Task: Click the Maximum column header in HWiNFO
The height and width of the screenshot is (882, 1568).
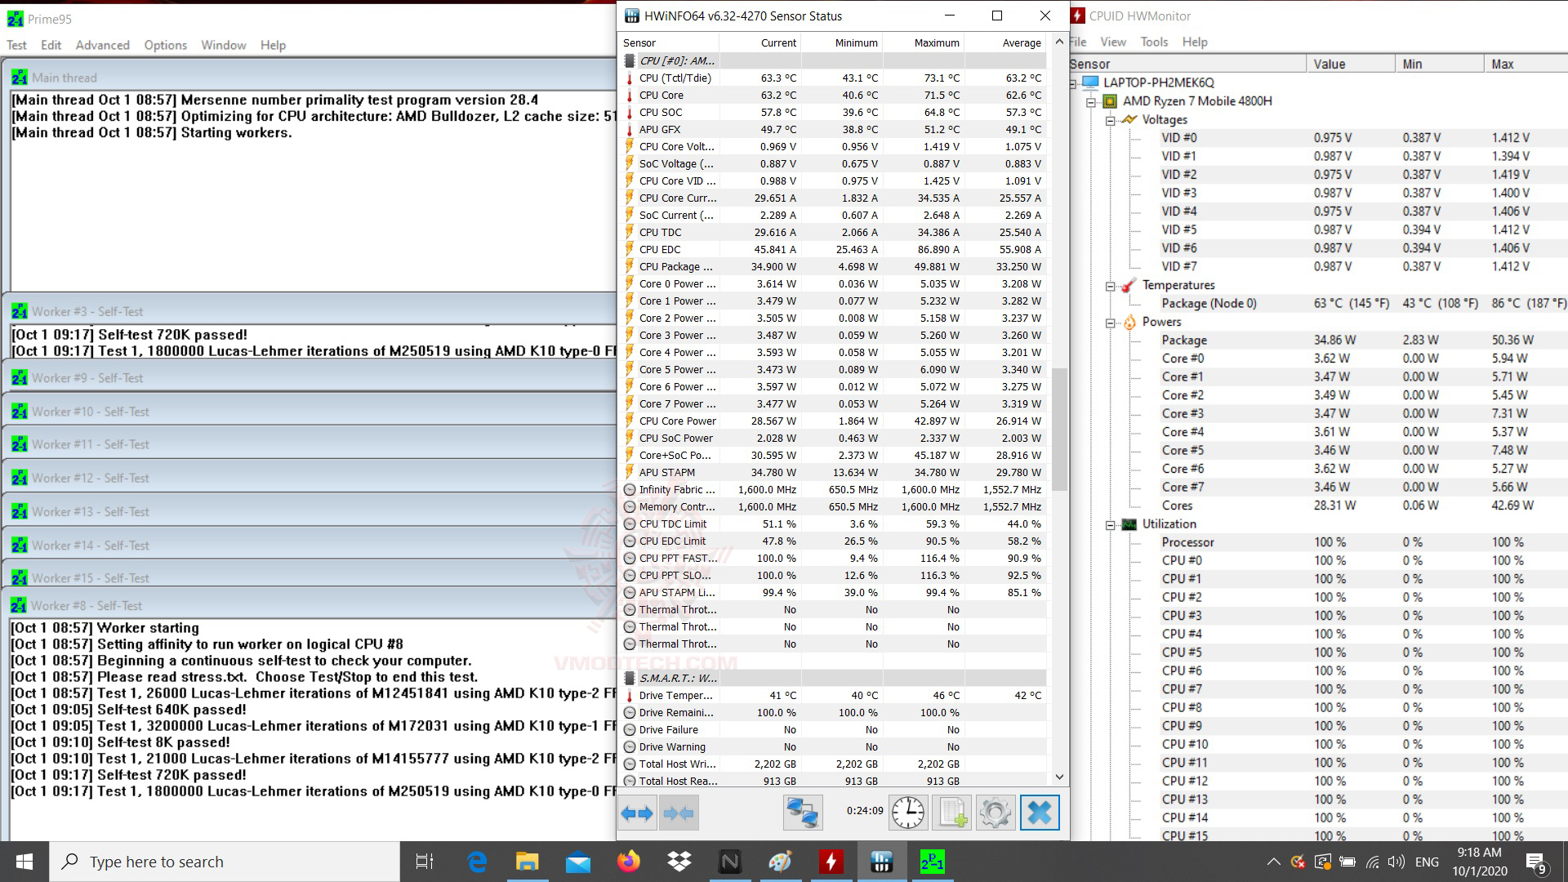Action: point(936,42)
